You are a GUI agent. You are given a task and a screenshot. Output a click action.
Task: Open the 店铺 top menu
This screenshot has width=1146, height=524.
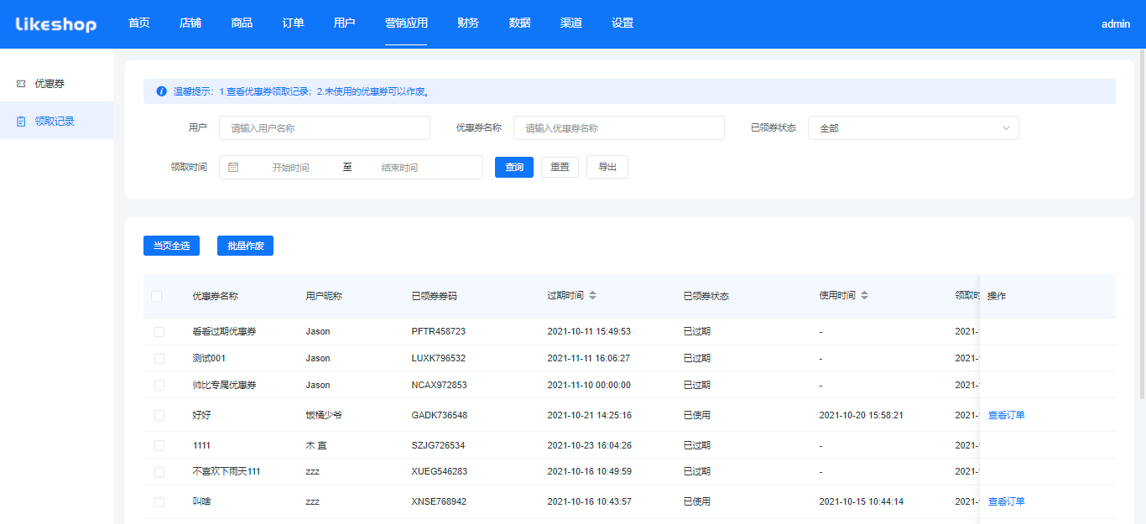point(190,23)
